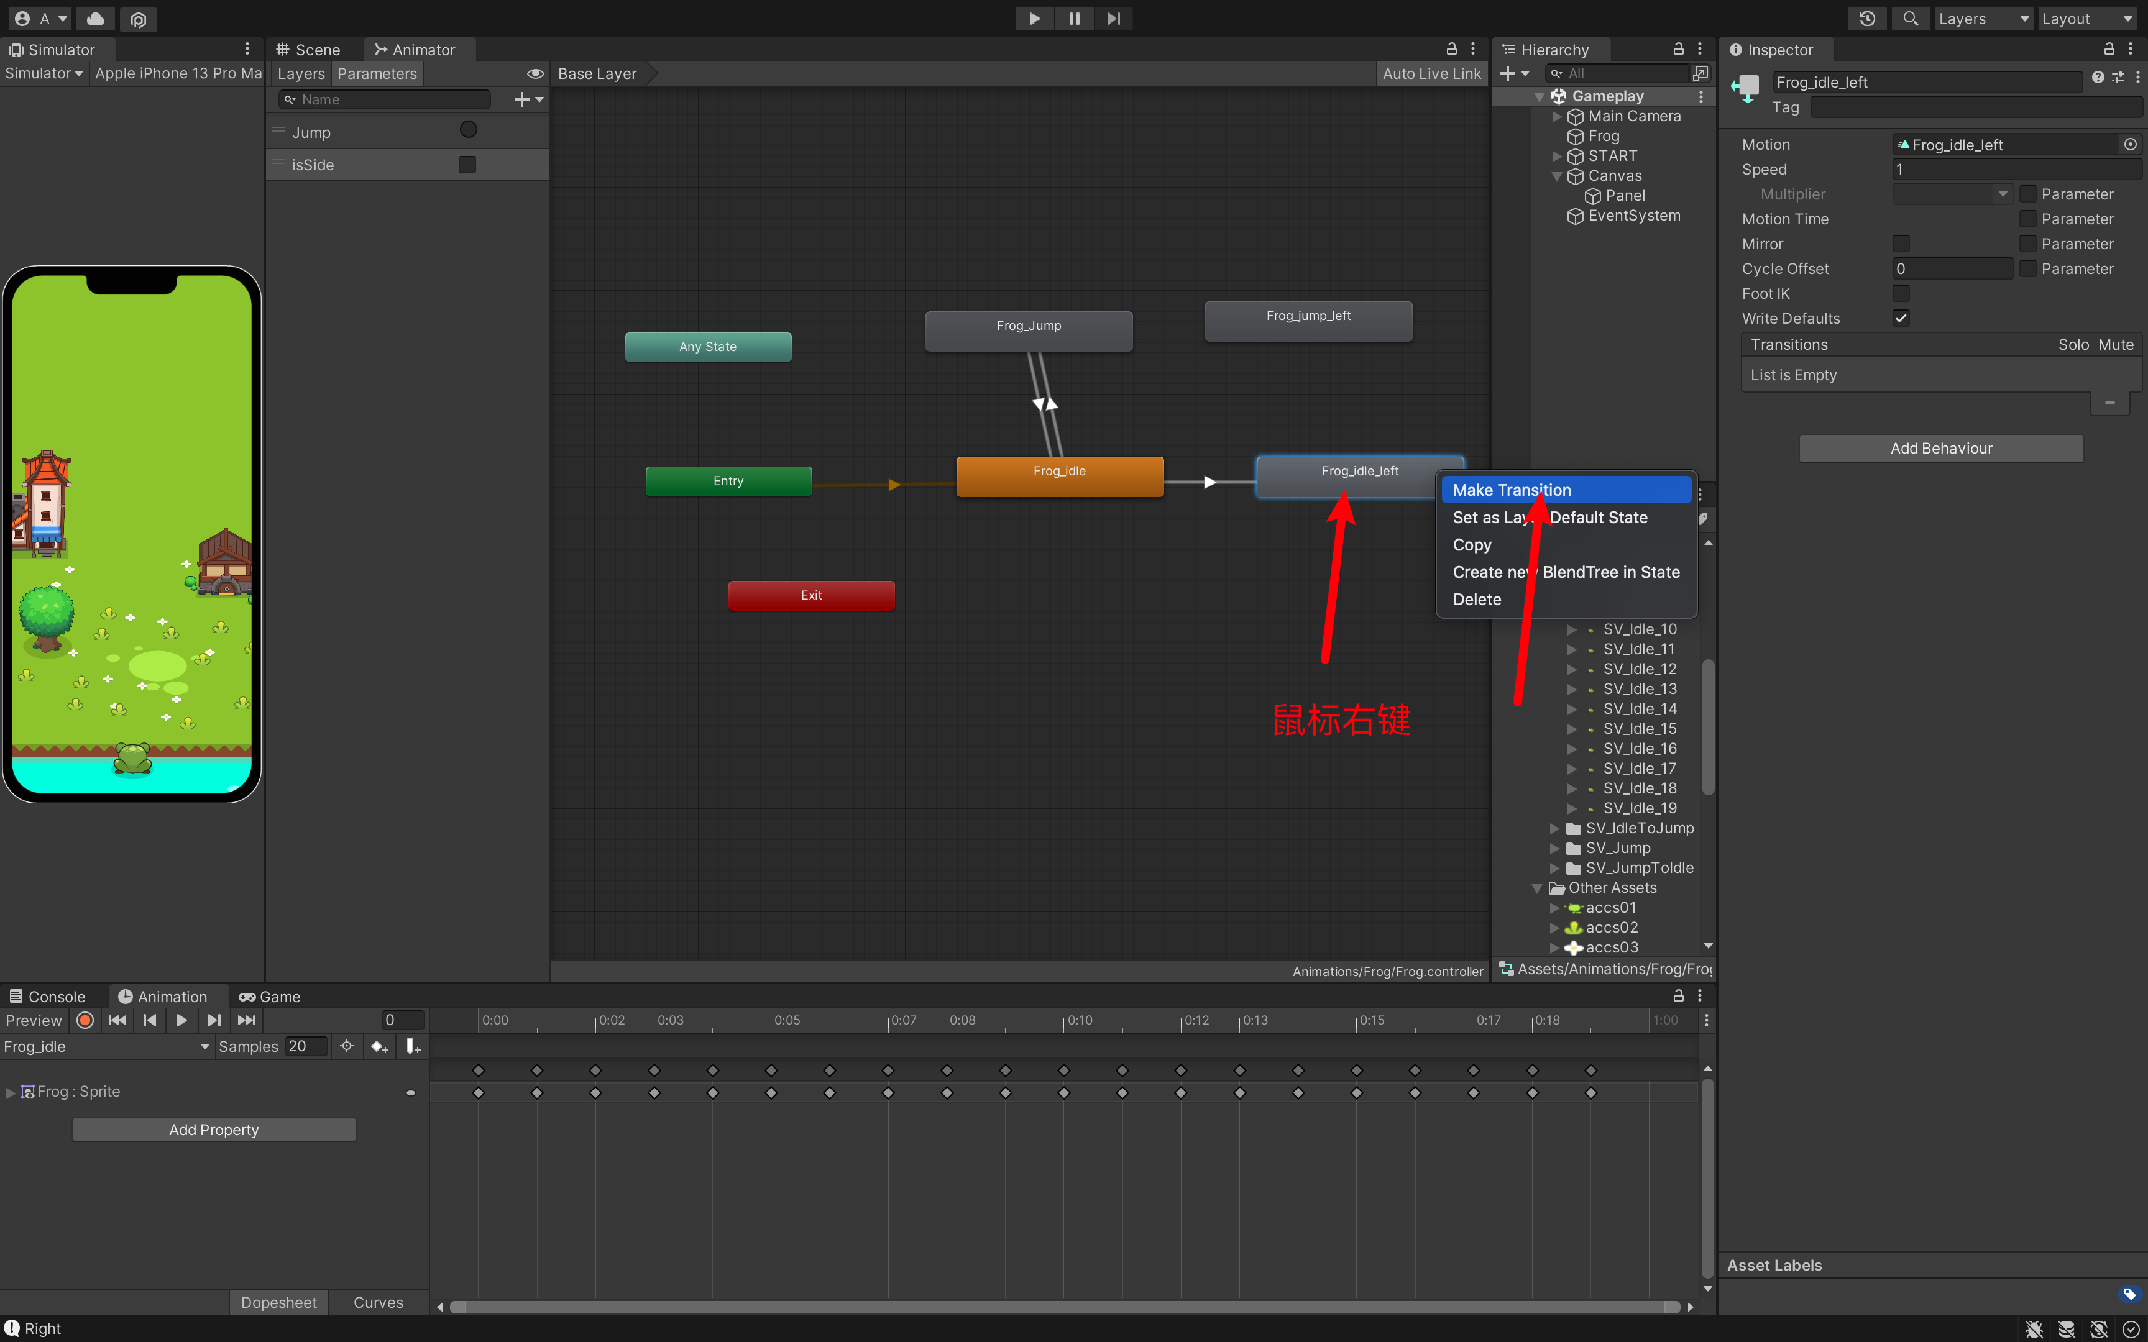2148x1342 pixels.
Task: Toggle the Jump trigger radio
Action: pyautogui.click(x=468, y=130)
